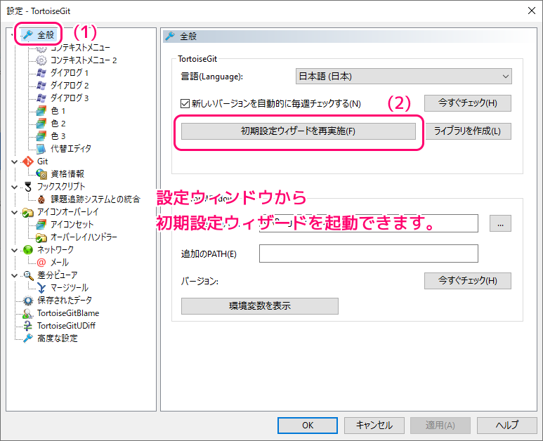Click the browse ... button
This screenshot has width=543, height=441.
[500, 223]
